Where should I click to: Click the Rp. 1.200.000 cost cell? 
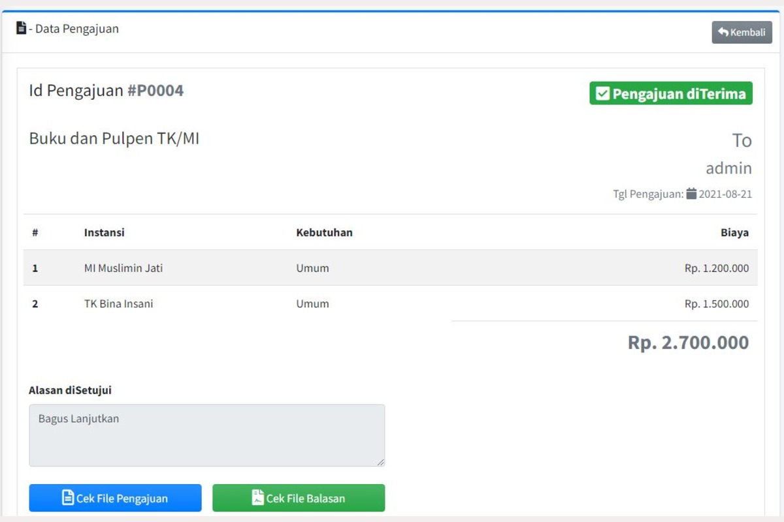[x=716, y=268]
